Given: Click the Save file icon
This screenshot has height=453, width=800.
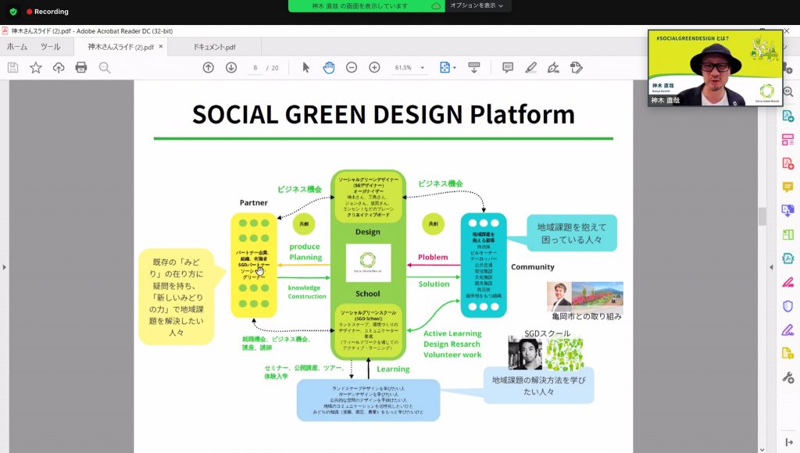Looking at the screenshot, I should click(x=12, y=67).
